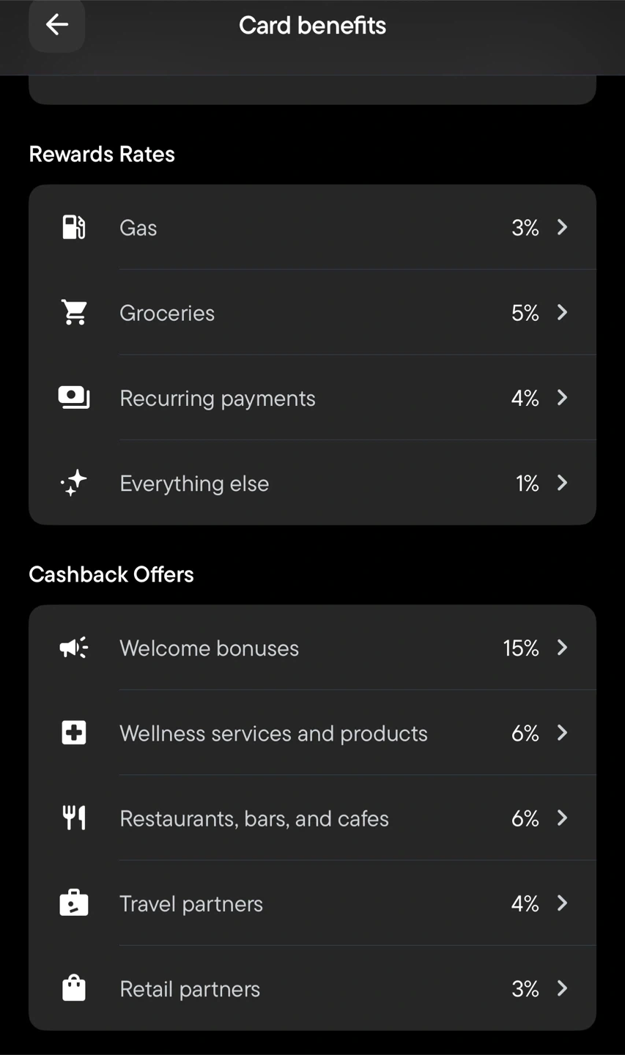The height and width of the screenshot is (1055, 625).
Task: Click the shopping cart Groceries icon
Action: click(x=74, y=313)
